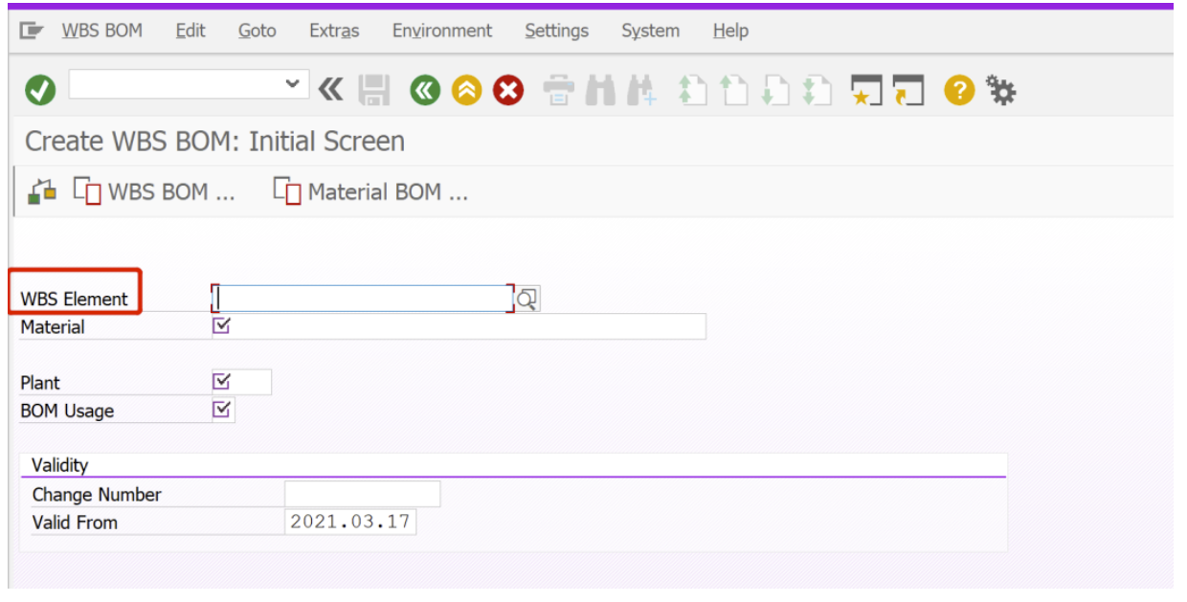Go back using the green Back arrow
Image resolution: width=1187 pixels, height=602 pixels.
424,89
